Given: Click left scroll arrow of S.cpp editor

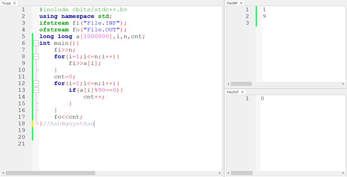Looking at the screenshot, I should click(x=3, y=173).
